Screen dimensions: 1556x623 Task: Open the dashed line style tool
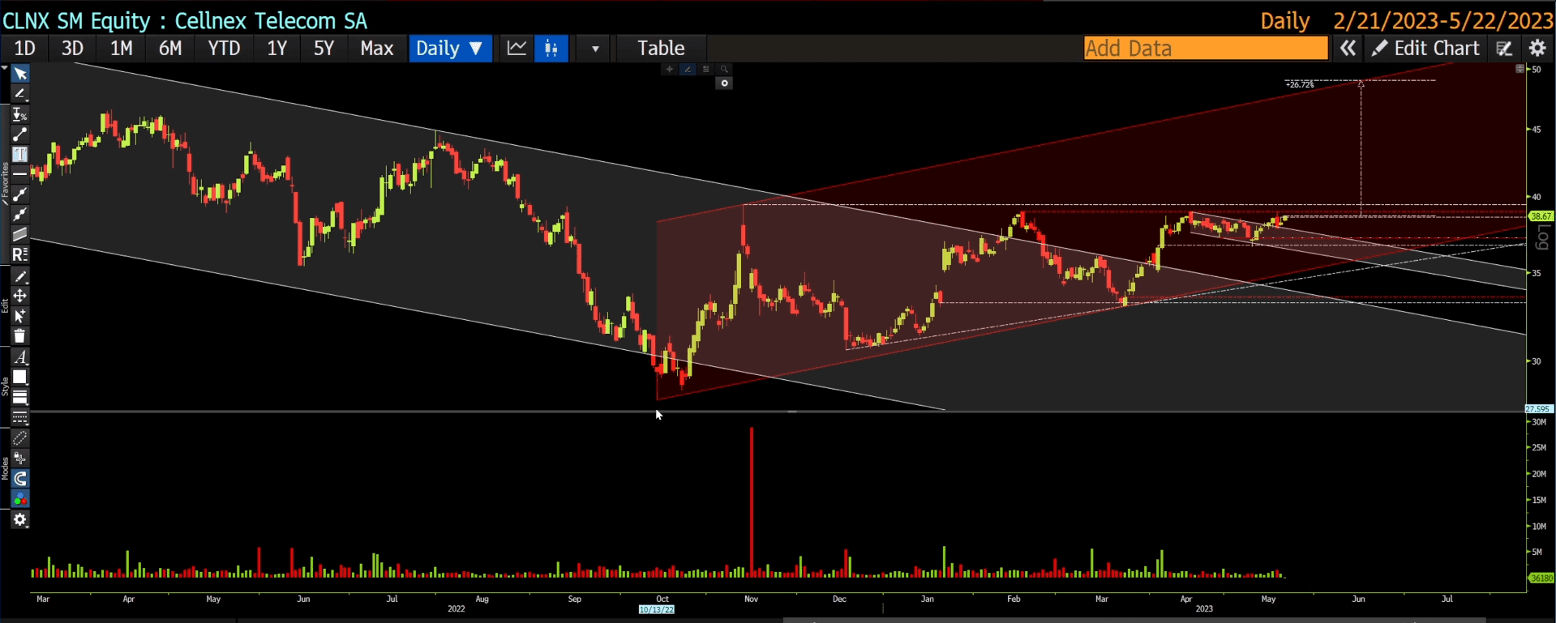20,417
